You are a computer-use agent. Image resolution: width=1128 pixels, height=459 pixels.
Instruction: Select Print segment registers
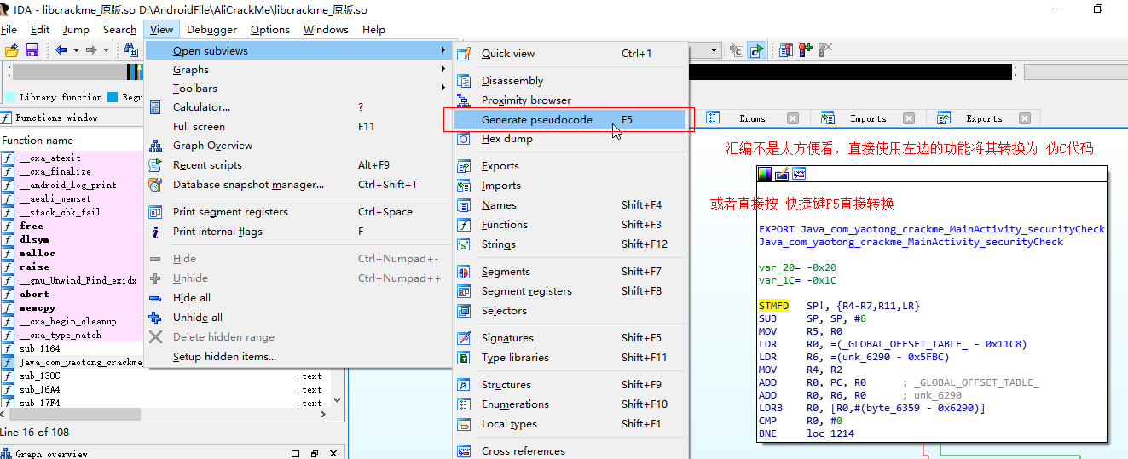[298, 212]
